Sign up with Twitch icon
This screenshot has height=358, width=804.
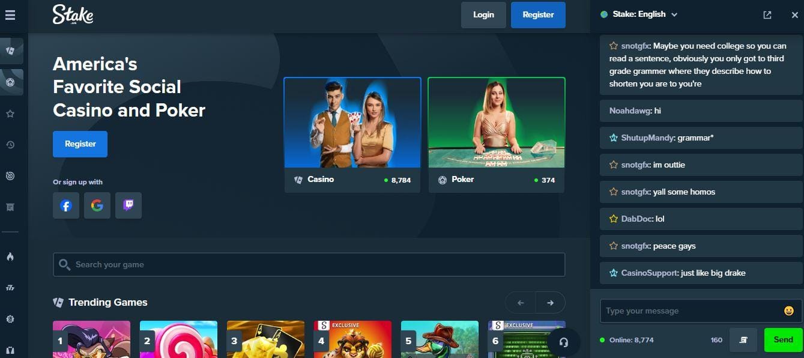pyautogui.click(x=128, y=205)
